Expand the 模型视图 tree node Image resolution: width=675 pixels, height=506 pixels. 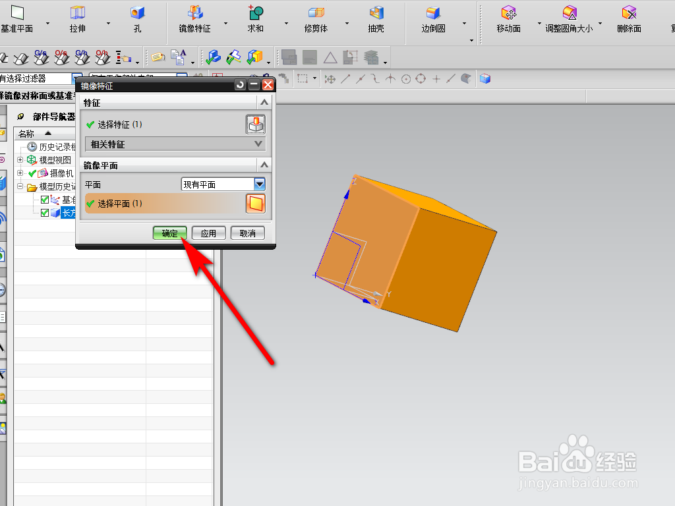(20, 159)
